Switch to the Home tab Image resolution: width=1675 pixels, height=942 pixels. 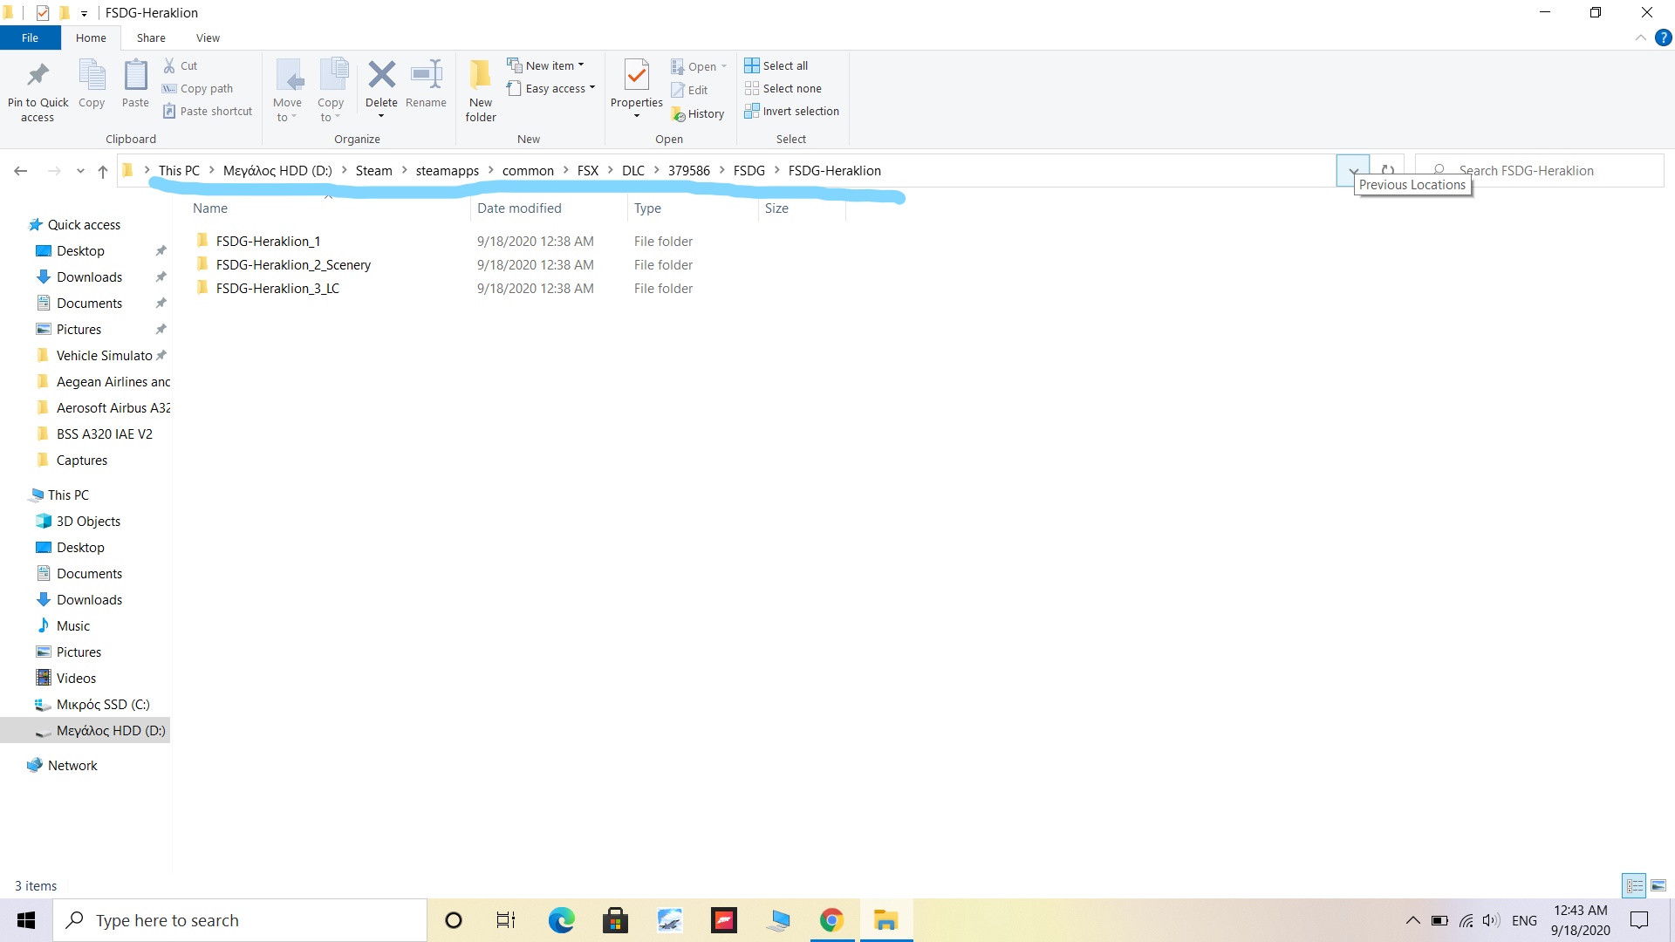click(x=91, y=38)
